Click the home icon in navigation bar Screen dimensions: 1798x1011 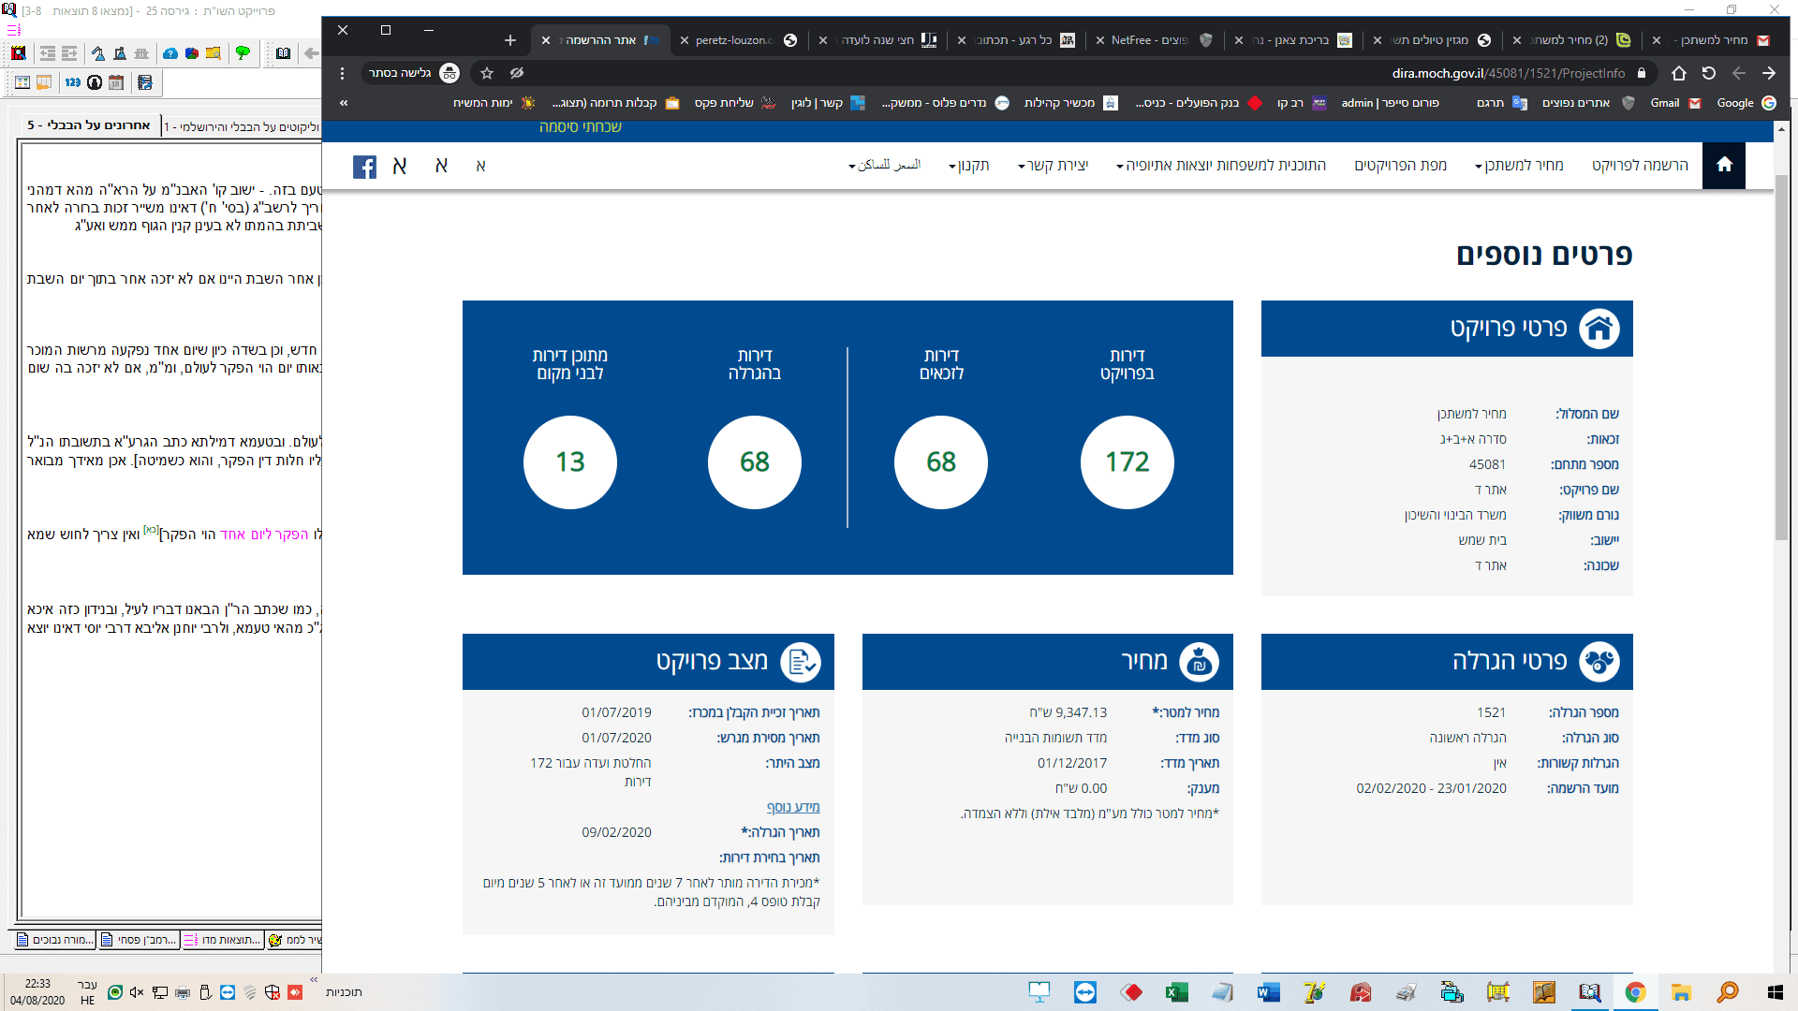[1723, 166]
